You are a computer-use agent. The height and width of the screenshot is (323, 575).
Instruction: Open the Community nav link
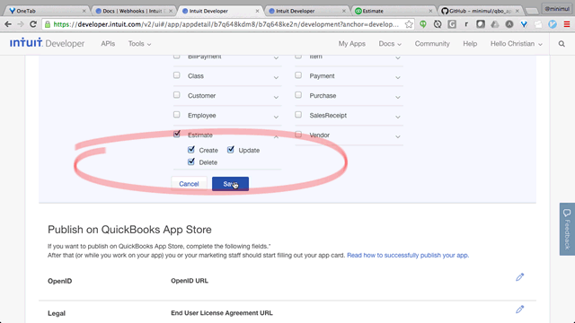[x=432, y=44]
